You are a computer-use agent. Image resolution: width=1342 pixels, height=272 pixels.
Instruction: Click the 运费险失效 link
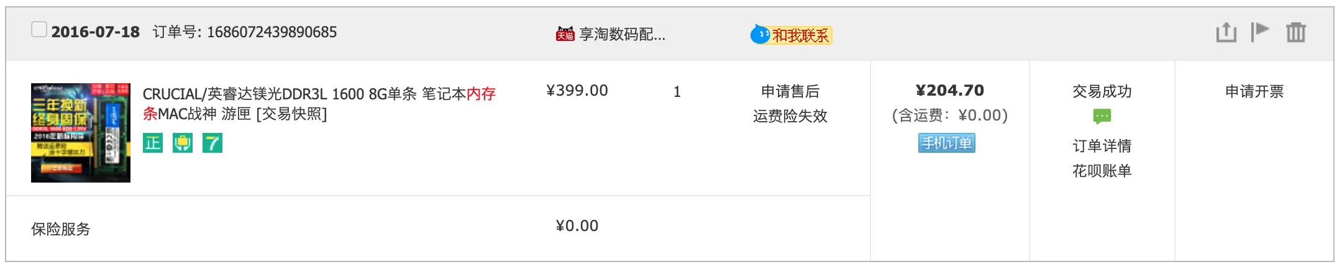pyautogui.click(x=790, y=116)
